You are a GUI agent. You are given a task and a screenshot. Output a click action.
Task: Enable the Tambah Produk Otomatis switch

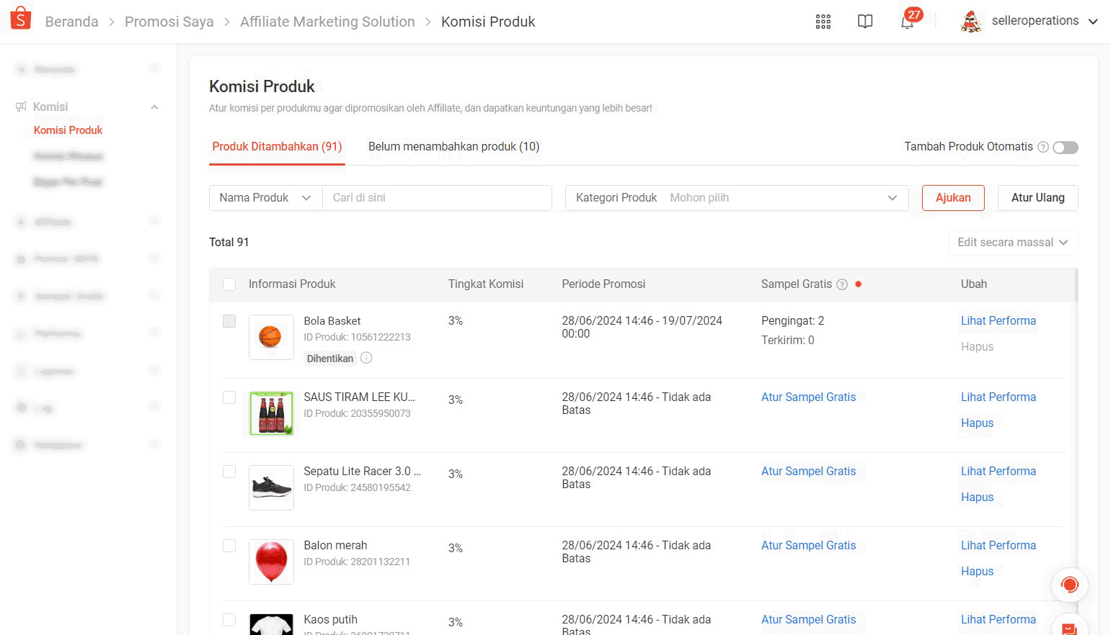pos(1065,147)
